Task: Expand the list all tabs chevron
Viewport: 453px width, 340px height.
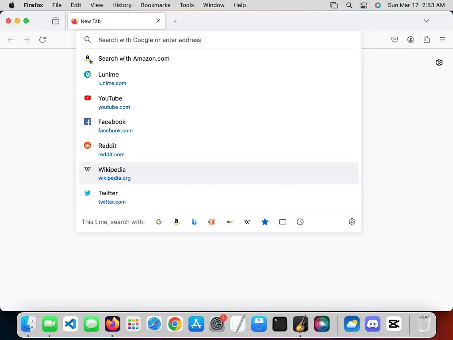Action: tap(426, 20)
